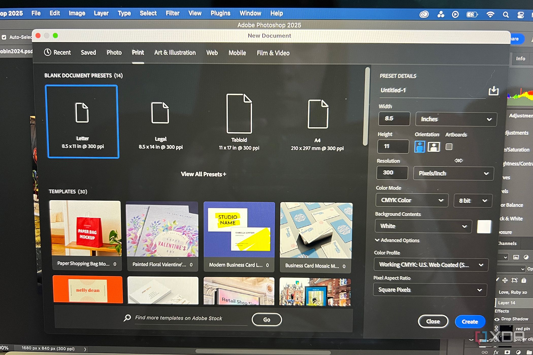
Task: Click the Close button
Action: [x=433, y=321]
